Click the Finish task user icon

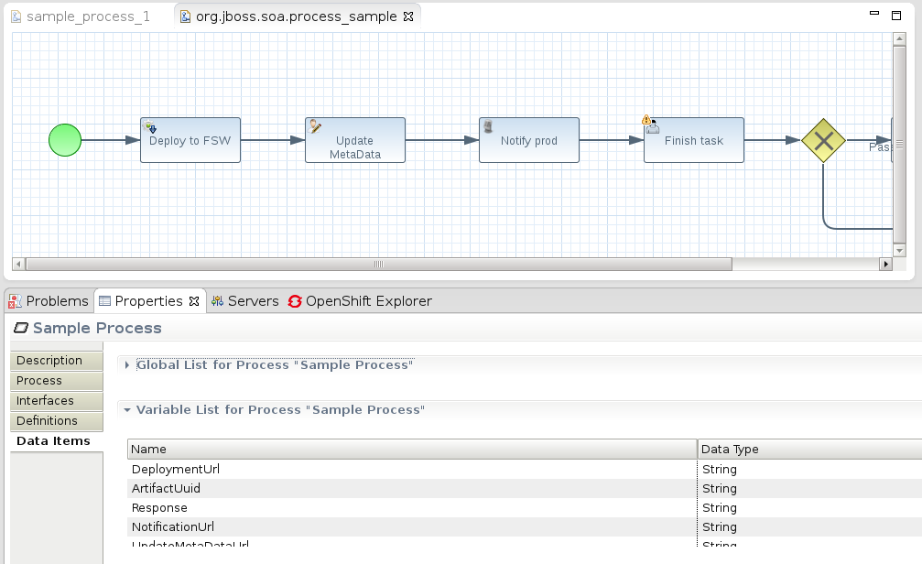653,127
